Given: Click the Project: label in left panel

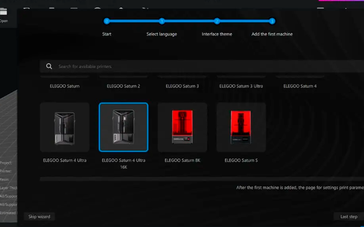Looking at the screenshot, I should click(6, 163).
